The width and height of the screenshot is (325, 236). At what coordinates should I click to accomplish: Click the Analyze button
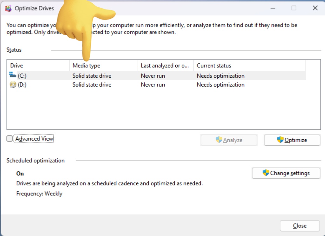tap(229, 140)
